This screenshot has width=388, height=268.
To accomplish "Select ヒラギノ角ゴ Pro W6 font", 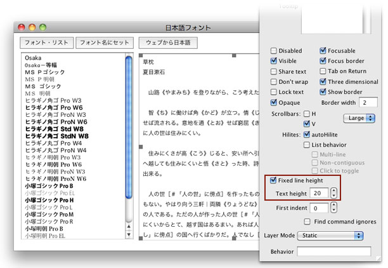I will click(x=54, y=107).
